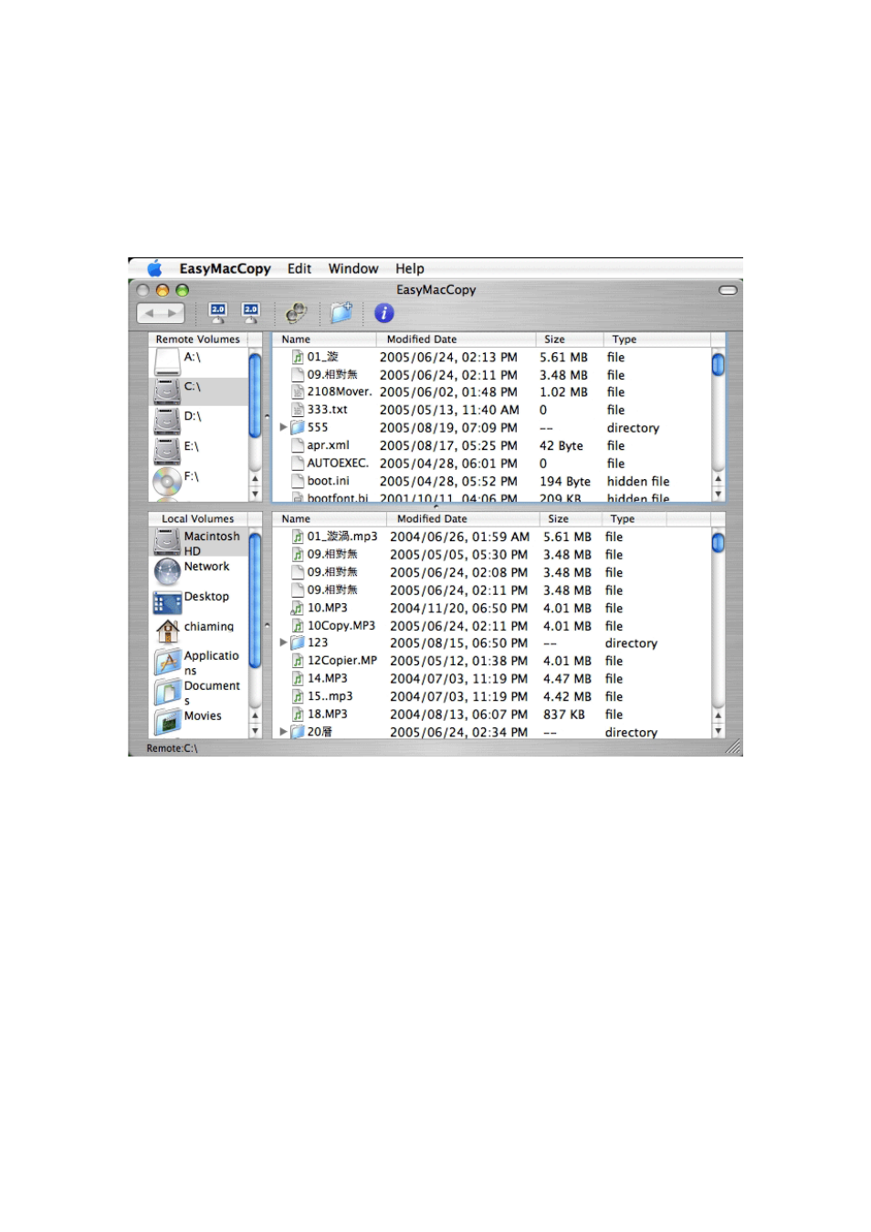The width and height of the screenshot is (871, 1232).
Task: Sort local files by Modified Date column
Action: pyautogui.click(x=462, y=519)
